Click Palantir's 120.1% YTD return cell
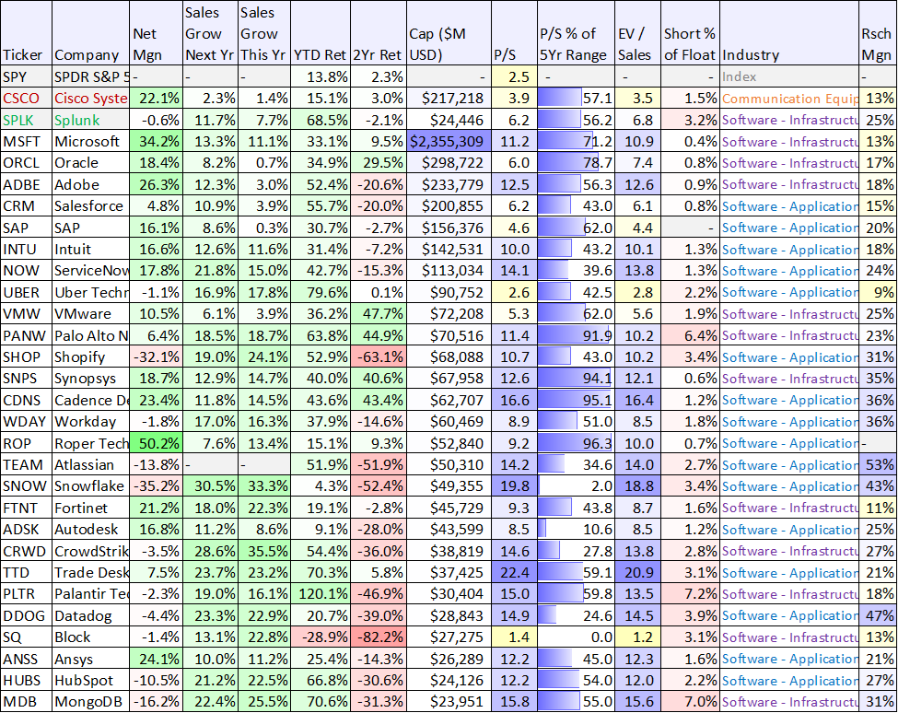The image size is (898, 713). tap(321, 594)
